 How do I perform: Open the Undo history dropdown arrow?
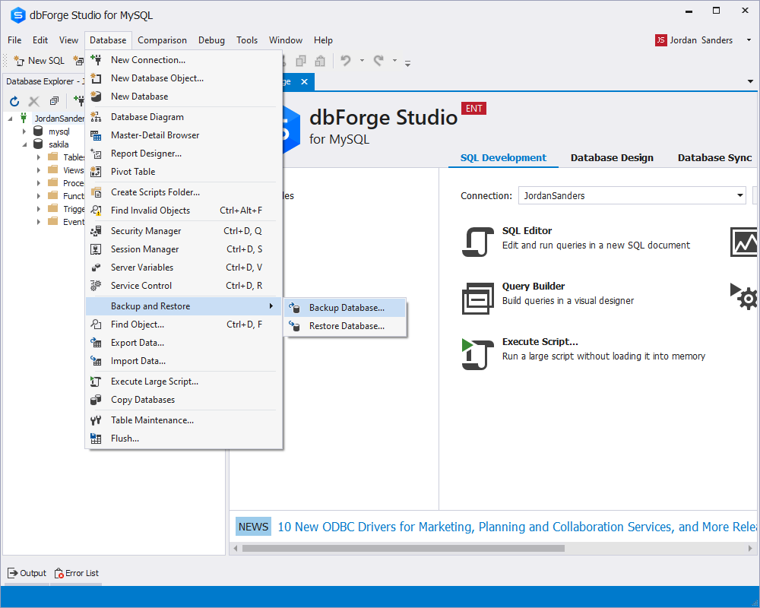362,61
